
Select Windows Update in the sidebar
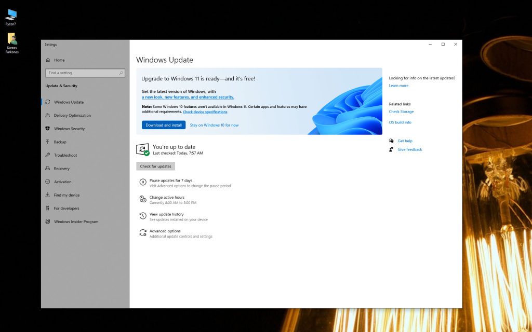coord(47,102)
